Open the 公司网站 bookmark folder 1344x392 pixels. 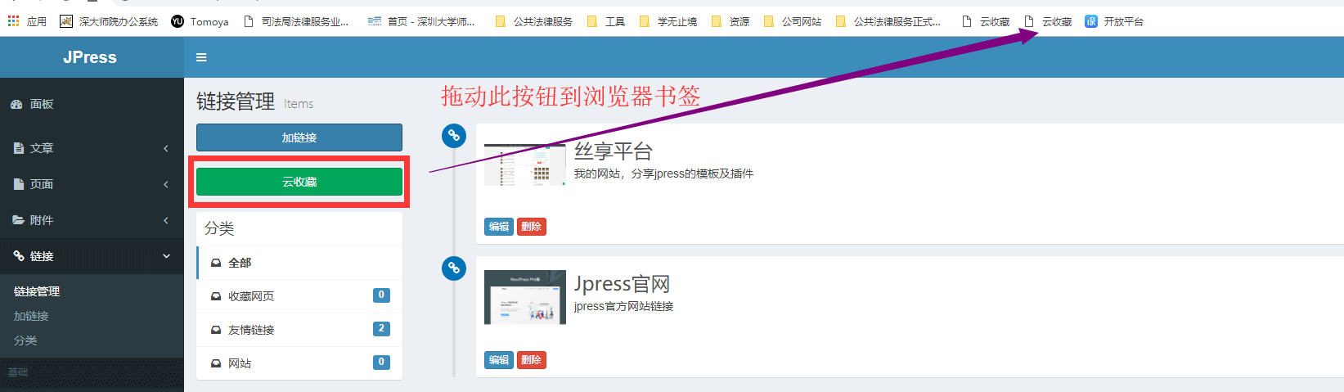793,21
